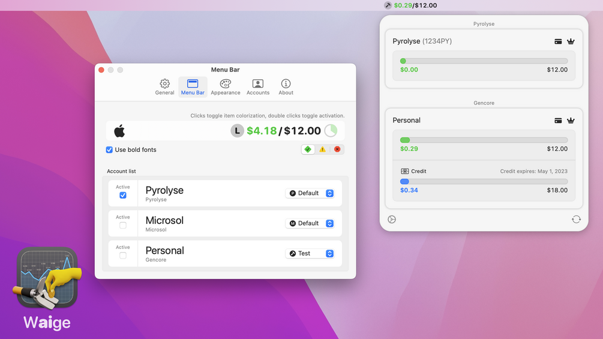Click the refresh icon in popover

click(576, 220)
